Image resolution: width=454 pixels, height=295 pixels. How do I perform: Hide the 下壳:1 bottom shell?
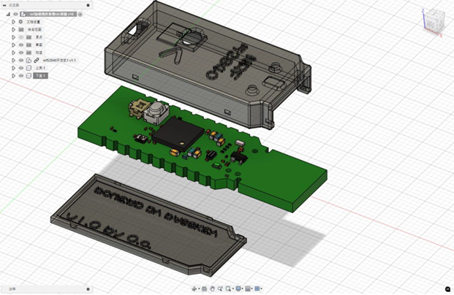(x=21, y=76)
